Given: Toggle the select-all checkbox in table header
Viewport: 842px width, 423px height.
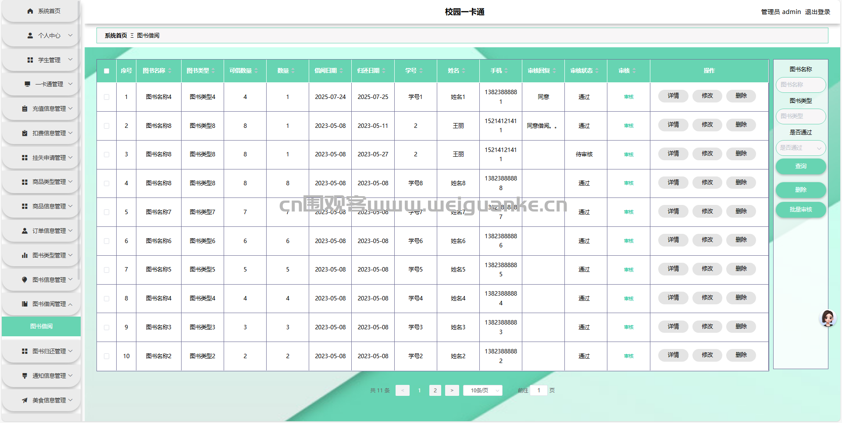Looking at the screenshot, I should [x=107, y=71].
